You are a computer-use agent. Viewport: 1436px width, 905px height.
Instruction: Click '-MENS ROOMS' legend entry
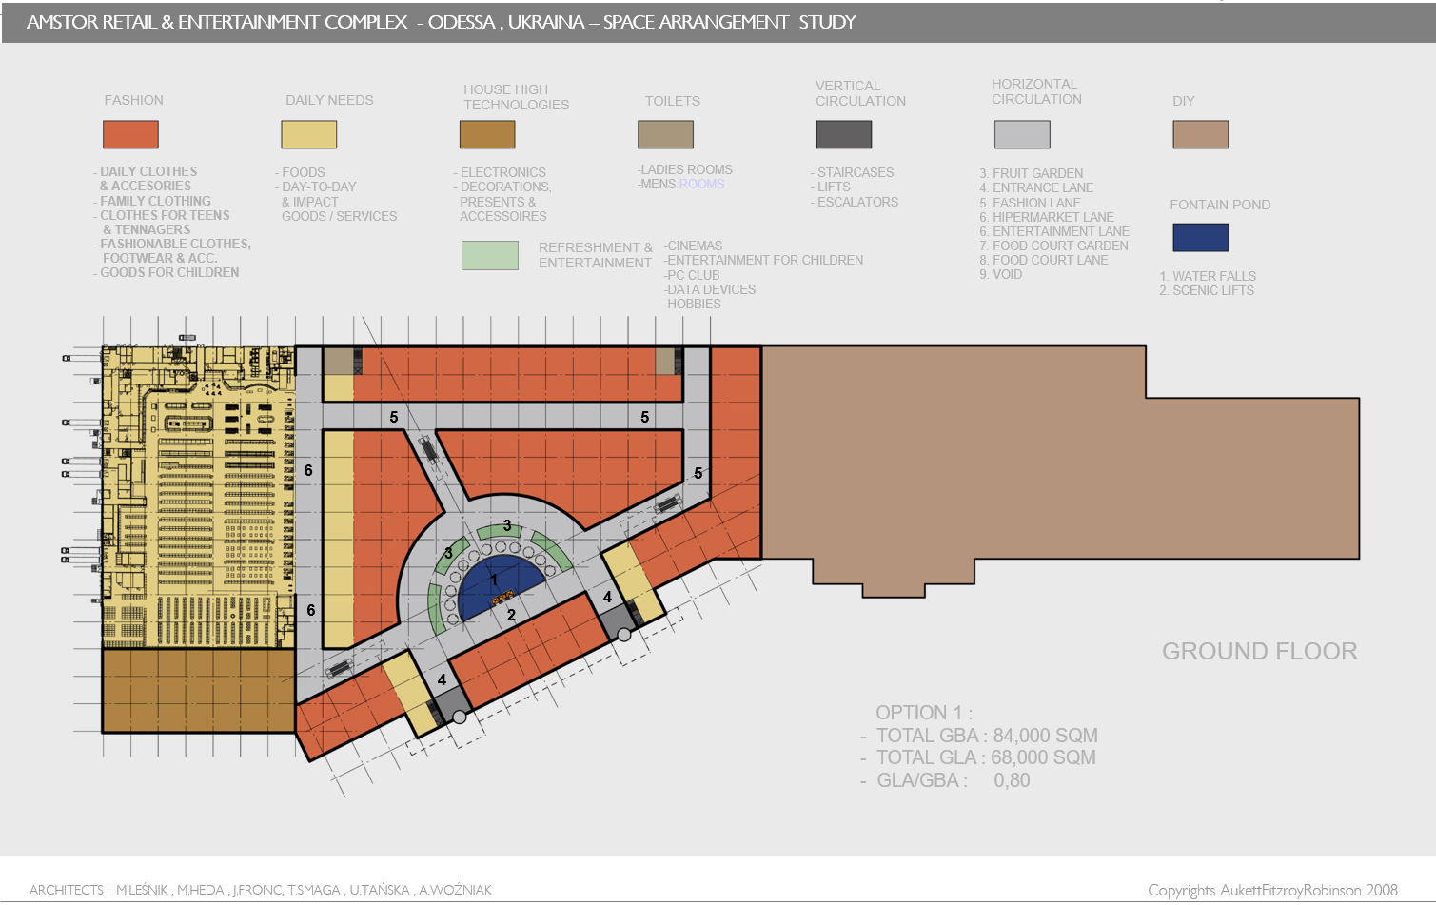681,184
